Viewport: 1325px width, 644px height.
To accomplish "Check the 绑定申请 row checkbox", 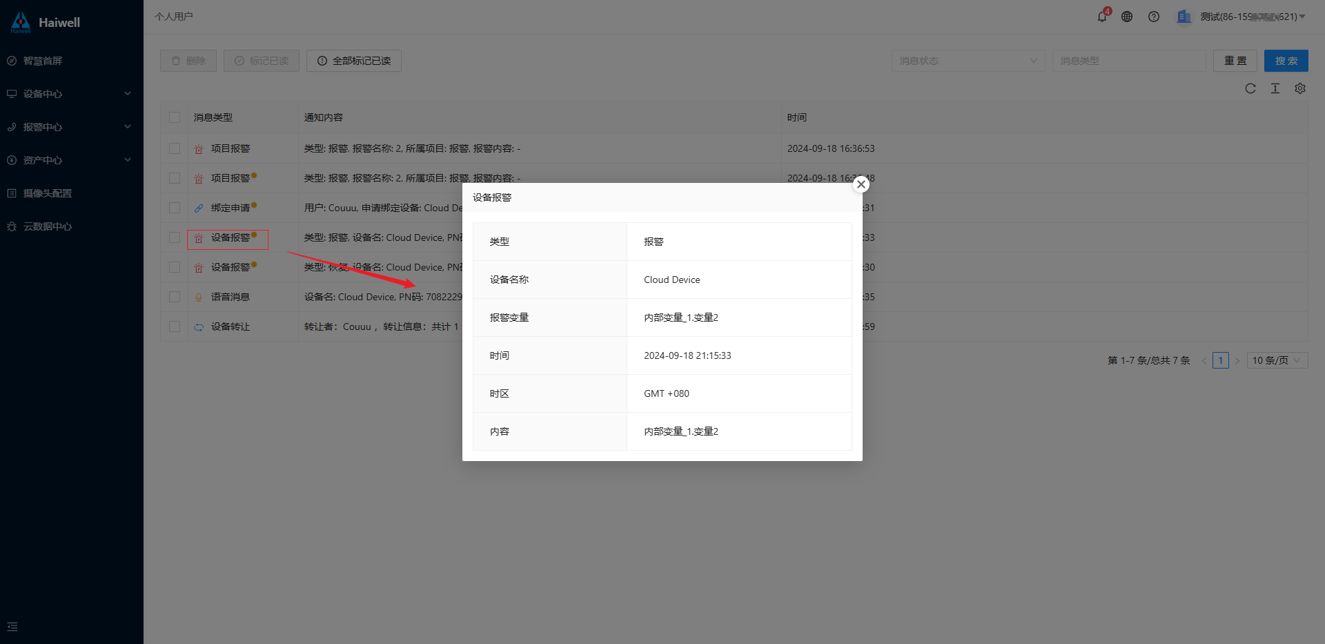I will pos(175,208).
